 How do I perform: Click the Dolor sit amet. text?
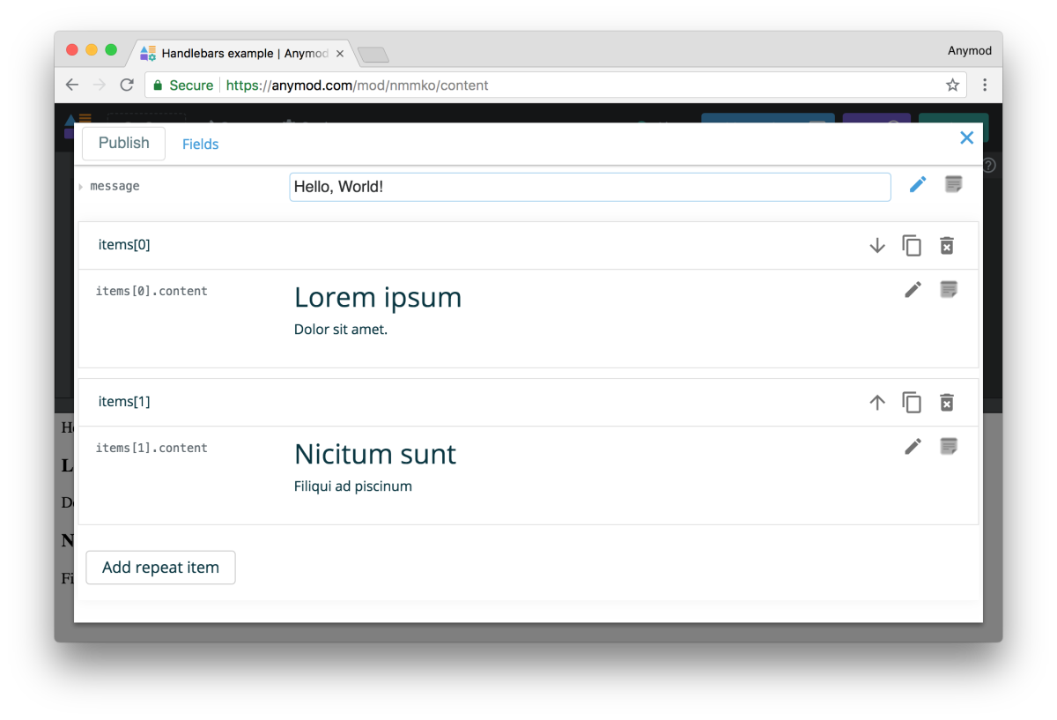(x=341, y=330)
